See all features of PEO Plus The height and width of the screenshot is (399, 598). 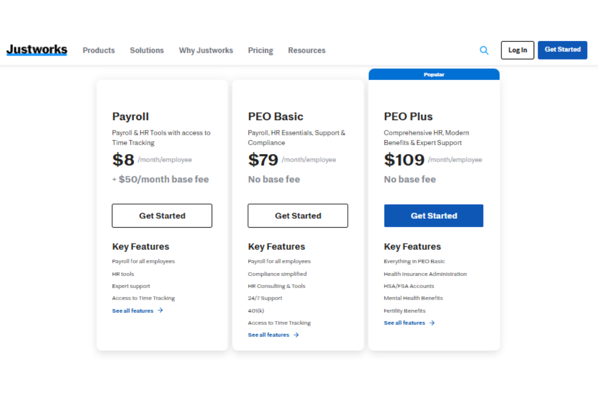pos(404,323)
